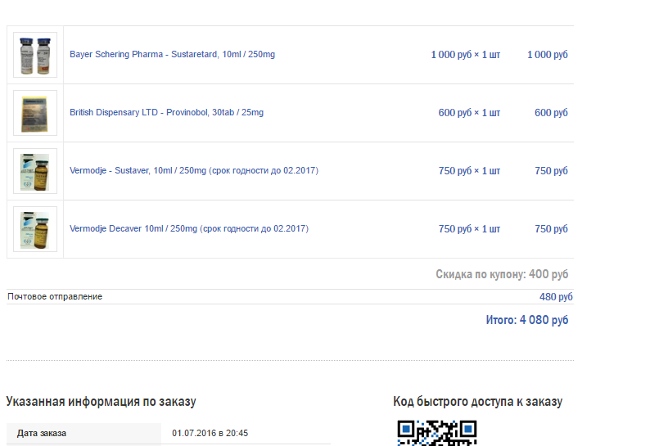
Task: Open the British Dispensary Provinobol thumbnail
Action: 35,113
